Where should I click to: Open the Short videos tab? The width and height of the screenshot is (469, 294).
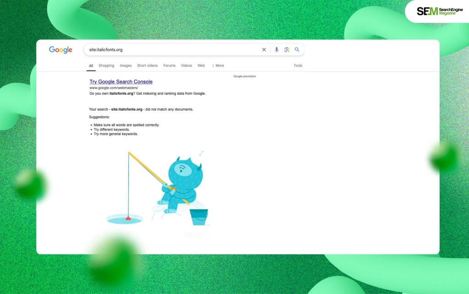click(x=147, y=65)
